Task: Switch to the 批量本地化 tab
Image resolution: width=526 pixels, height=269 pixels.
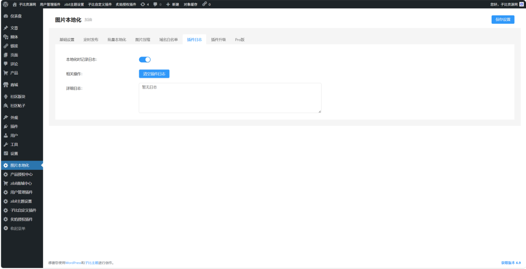Action: coord(117,40)
